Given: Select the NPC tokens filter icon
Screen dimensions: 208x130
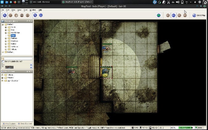Looking at the screenshot, I should click(x=185, y=15).
